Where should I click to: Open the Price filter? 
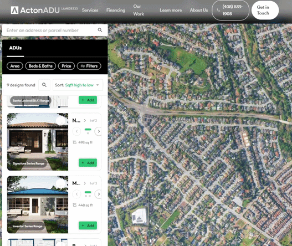coord(66,66)
